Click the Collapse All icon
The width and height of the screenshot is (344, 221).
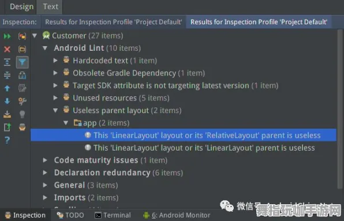(8, 75)
